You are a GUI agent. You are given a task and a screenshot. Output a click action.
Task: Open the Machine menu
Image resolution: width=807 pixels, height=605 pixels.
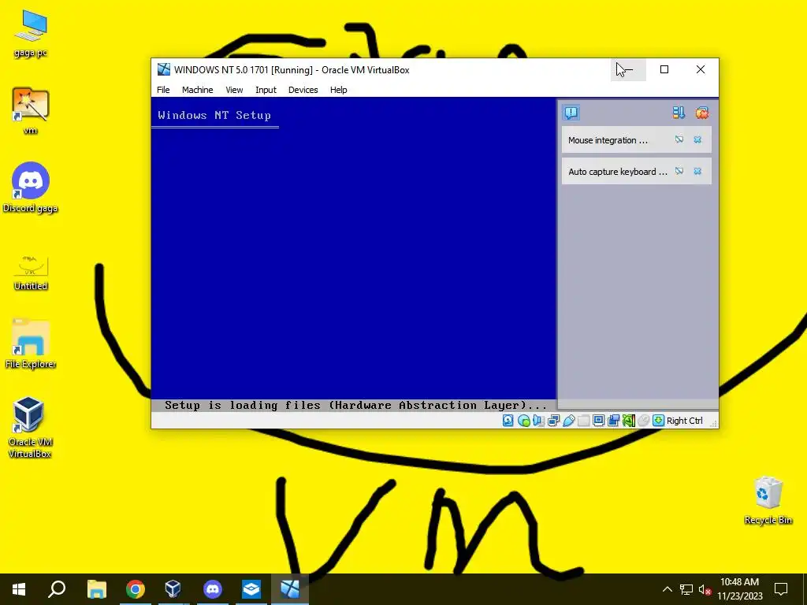click(197, 90)
